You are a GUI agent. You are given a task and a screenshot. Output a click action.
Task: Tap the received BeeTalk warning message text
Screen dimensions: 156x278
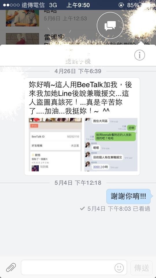pos(81,98)
